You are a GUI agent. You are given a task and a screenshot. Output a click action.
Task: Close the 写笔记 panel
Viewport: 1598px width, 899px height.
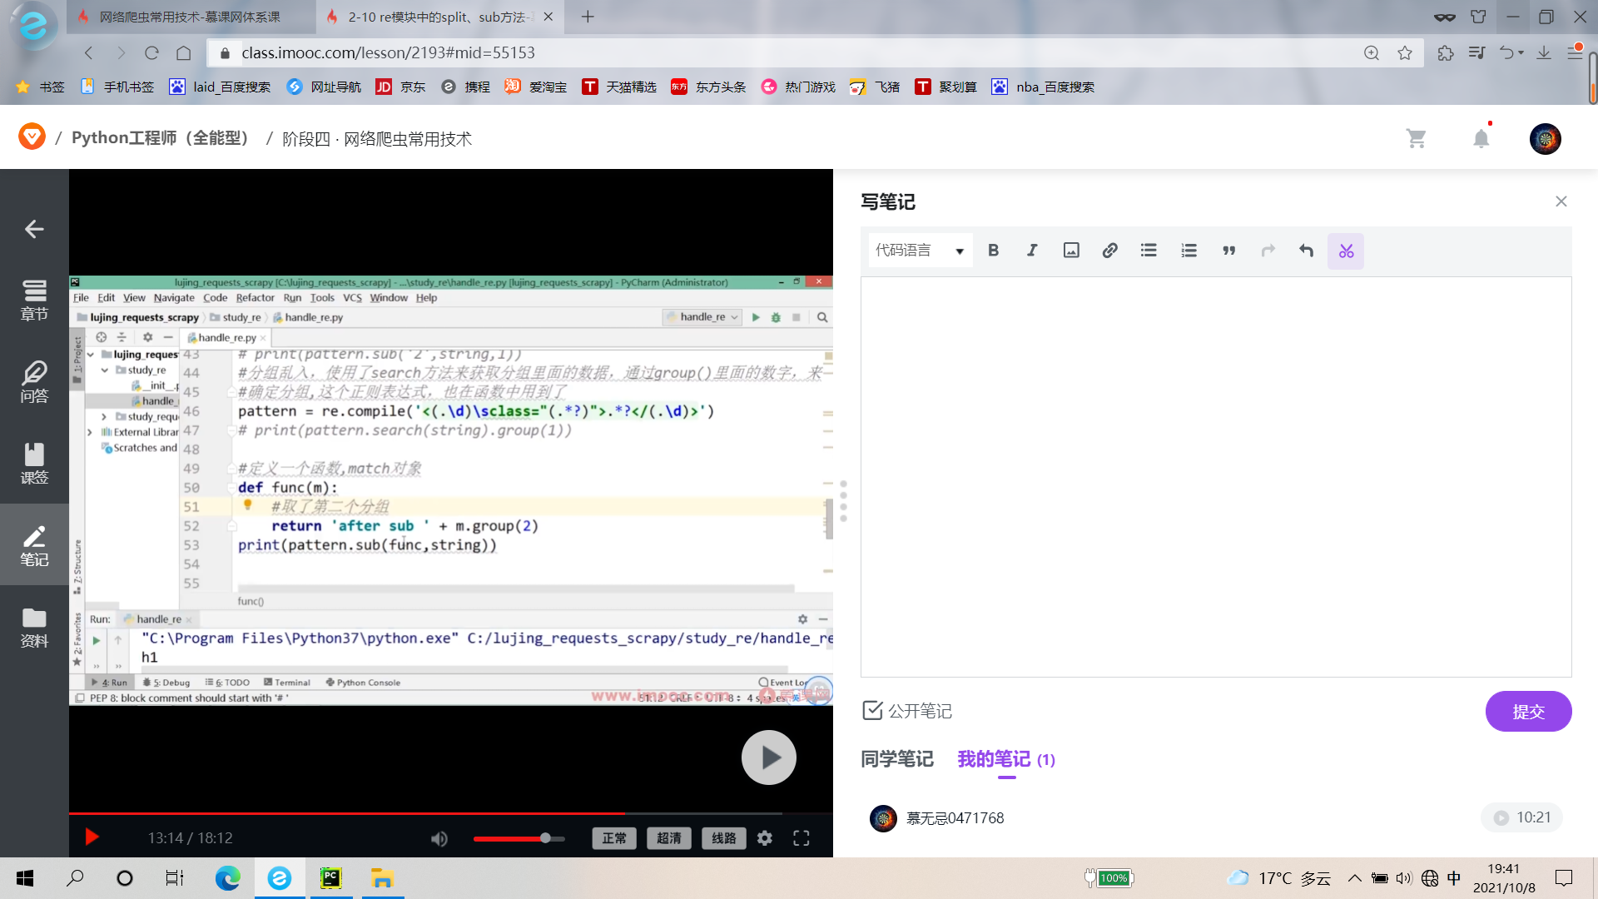[1561, 201]
